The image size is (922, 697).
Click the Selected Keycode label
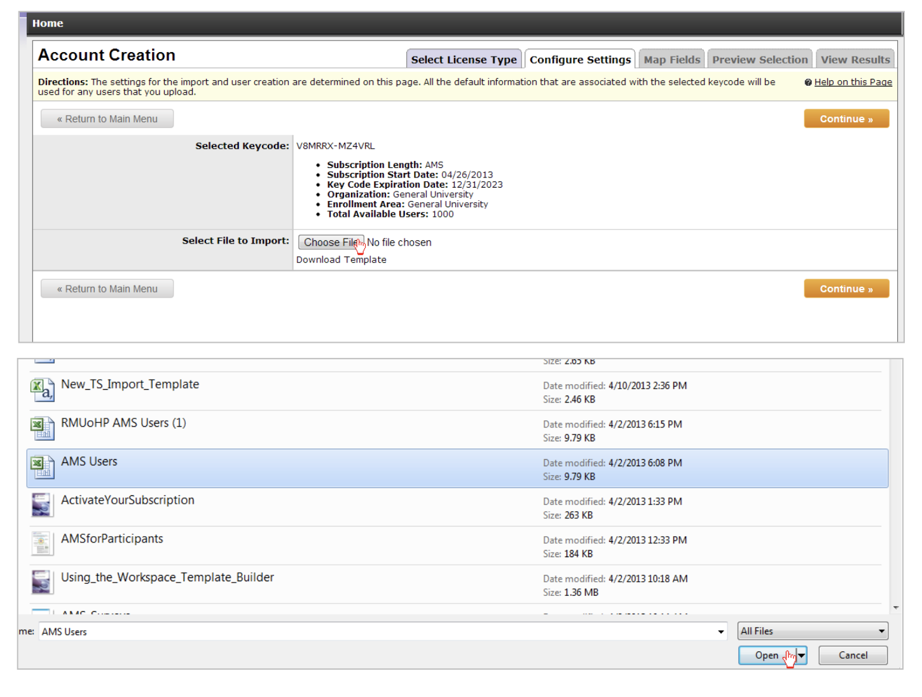[242, 146]
